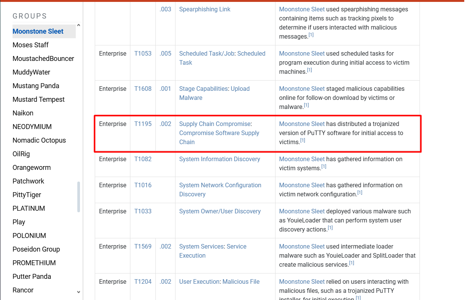This screenshot has height=300, width=465.
Task: Select NEODYMIUM in the sidebar
Action: [x=32, y=127]
